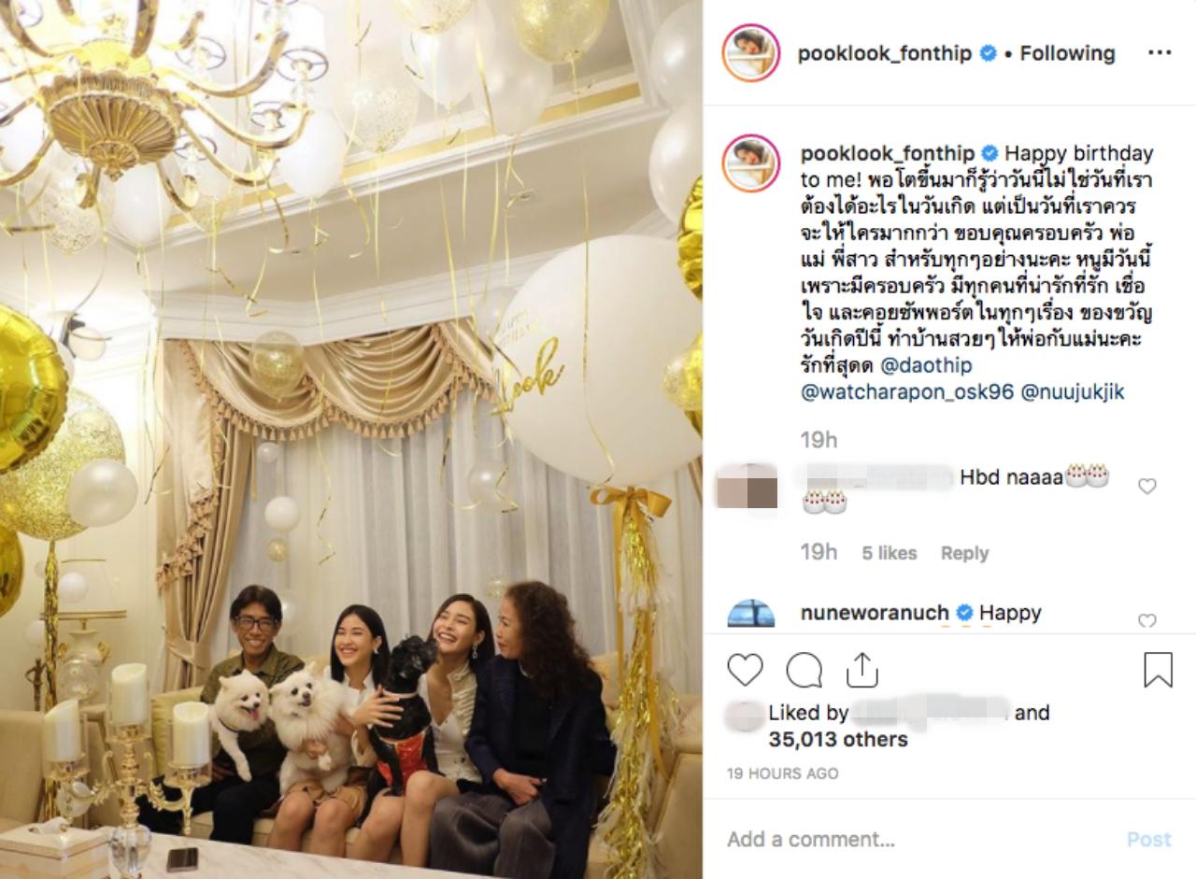The height and width of the screenshot is (879, 1196).
Task: Click the Following button
Action: coord(1067,53)
